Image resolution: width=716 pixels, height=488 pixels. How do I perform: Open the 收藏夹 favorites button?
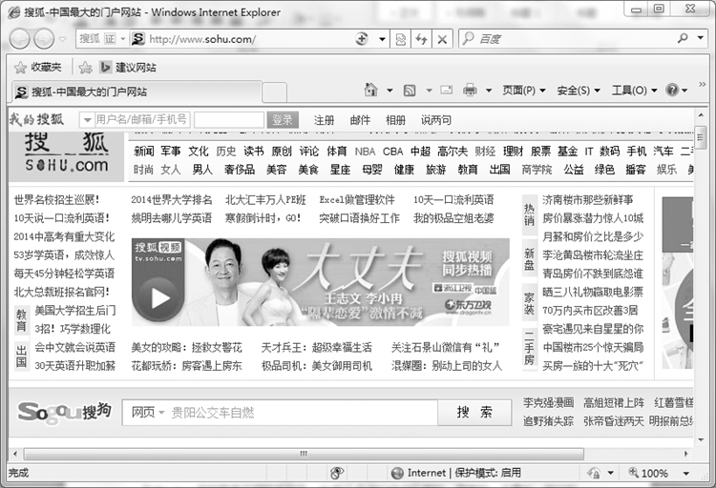38,67
